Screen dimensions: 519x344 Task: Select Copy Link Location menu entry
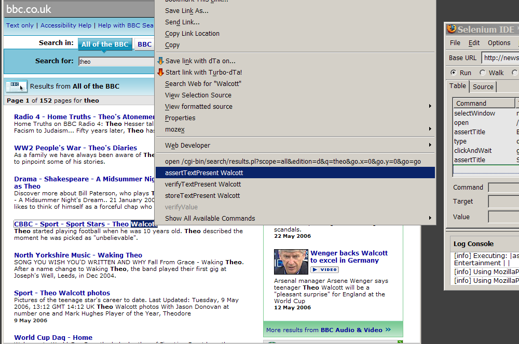click(x=295, y=34)
